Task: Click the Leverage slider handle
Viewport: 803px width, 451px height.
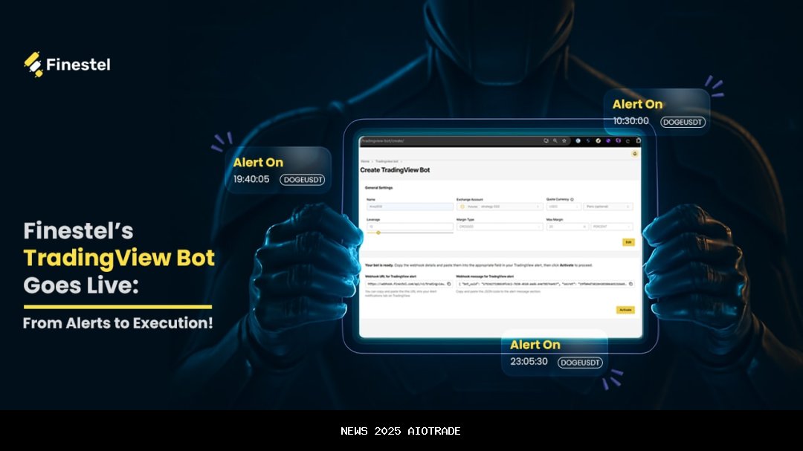Action: pos(379,233)
